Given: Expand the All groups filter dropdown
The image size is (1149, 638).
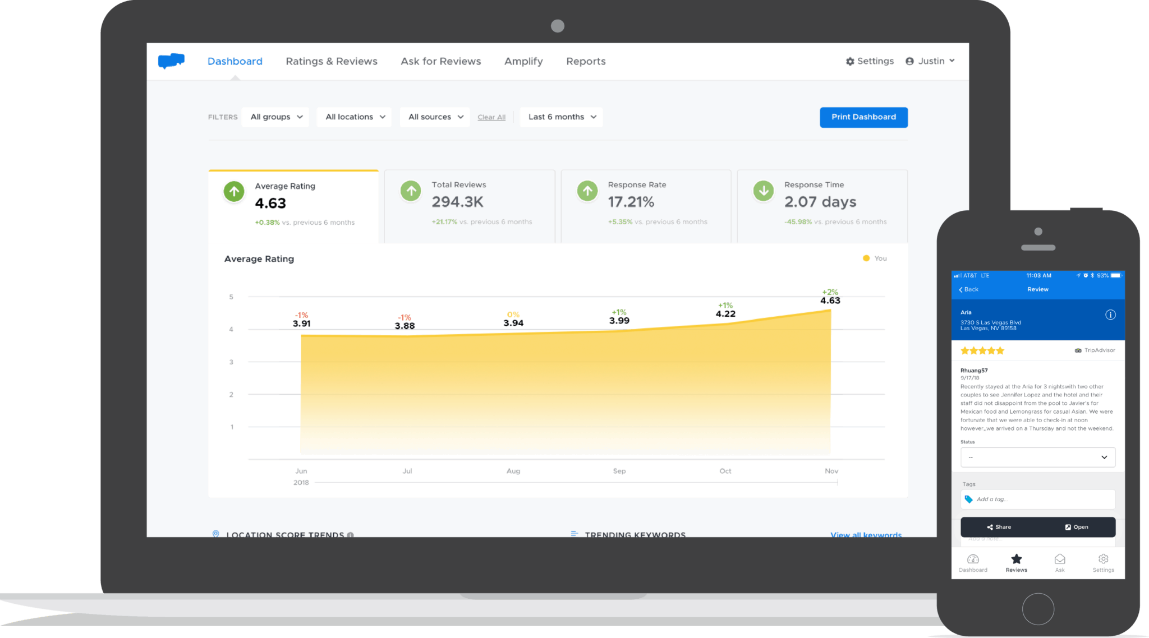Looking at the screenshot, I should click(275, 117).
